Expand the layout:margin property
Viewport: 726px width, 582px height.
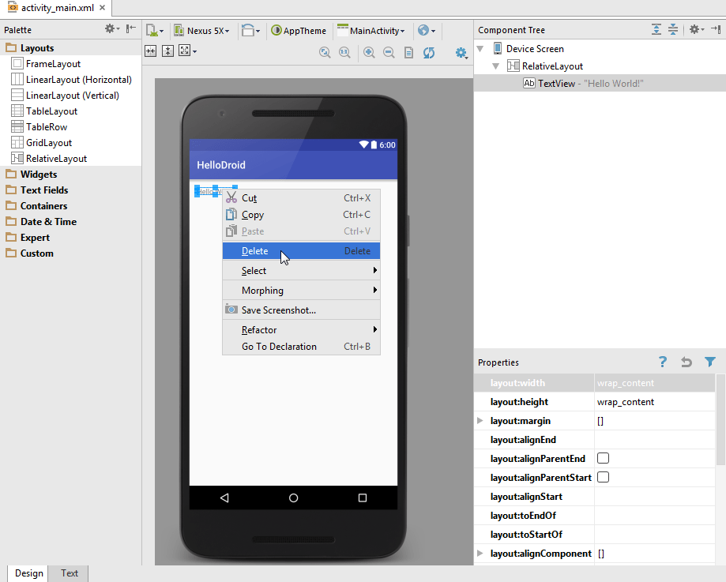(x=480, y=420)
